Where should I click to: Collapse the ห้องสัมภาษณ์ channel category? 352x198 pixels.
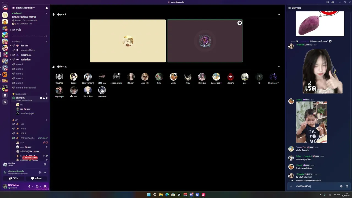pos(20,94)
